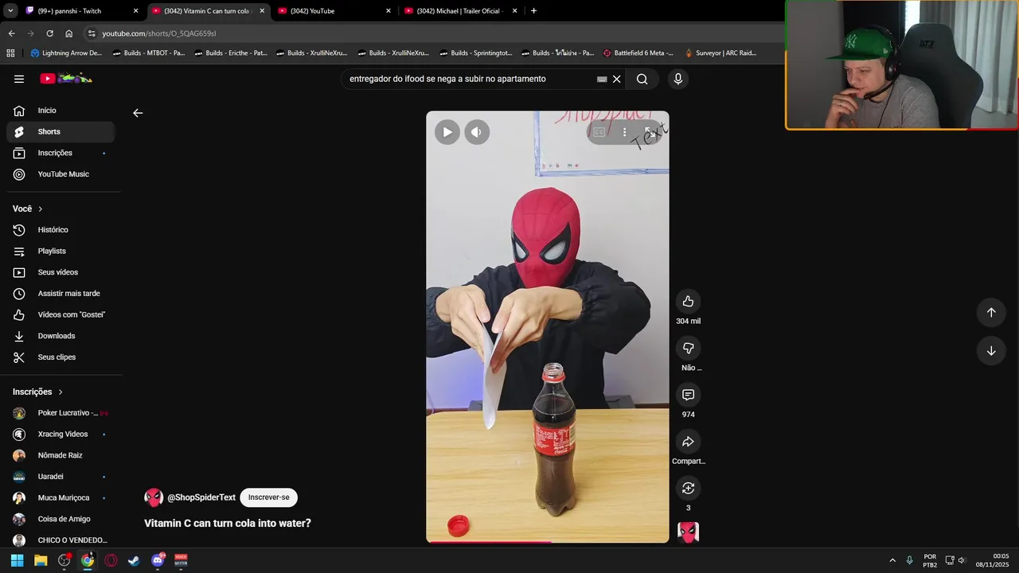Screen dimensions: 1019x573
Task: Open the remix button above count 3
Action: 689,488
